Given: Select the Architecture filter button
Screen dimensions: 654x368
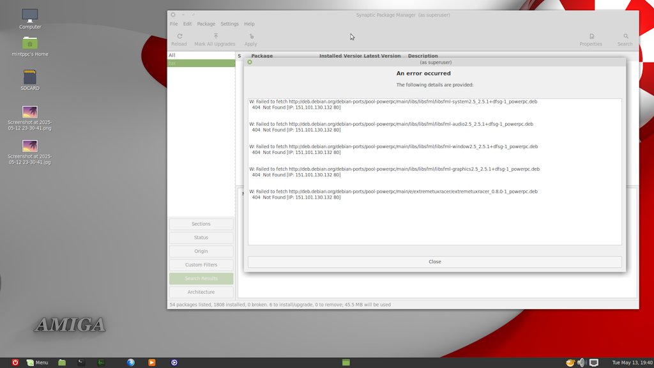Looking at the screenshot, I should click(201, 292).
